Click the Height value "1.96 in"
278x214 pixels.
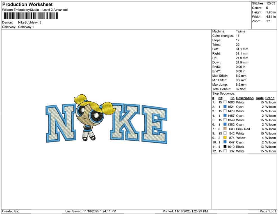pyautogui.click(x=271, y=12)
